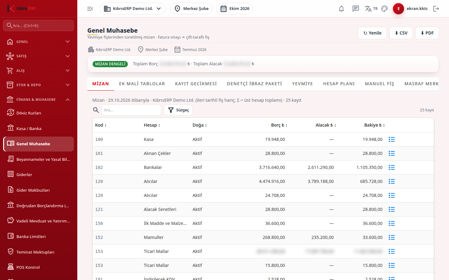This screenshot has height=280, width=449.
Task: Sort table by Borç column
Action: point(279,125)
